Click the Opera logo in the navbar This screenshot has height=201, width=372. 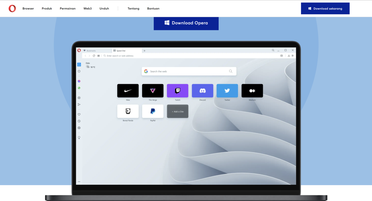12,8
